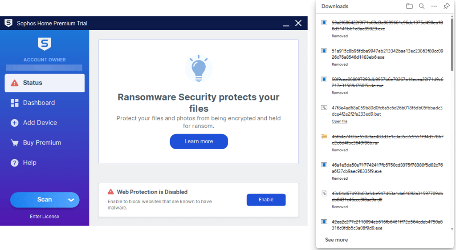
Task: Search downloads with the magnifier icon
Action: [422, 6]
